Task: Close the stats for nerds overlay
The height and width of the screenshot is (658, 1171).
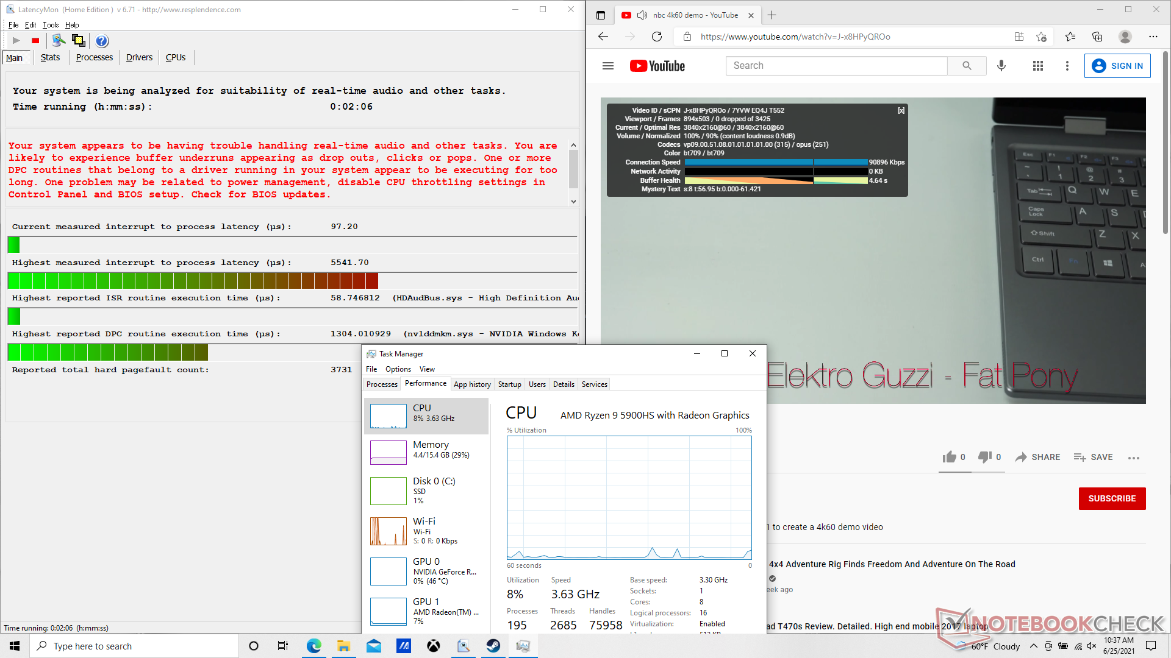Action: click(x=901, y=111)
